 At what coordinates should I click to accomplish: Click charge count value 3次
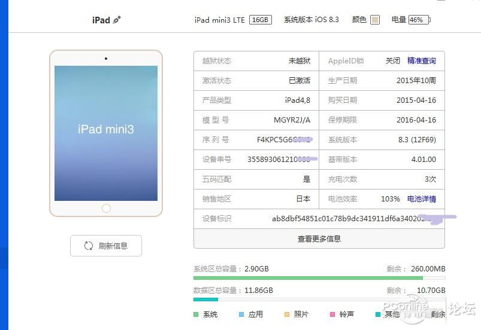pyautogui.click(x=431, y=179)
